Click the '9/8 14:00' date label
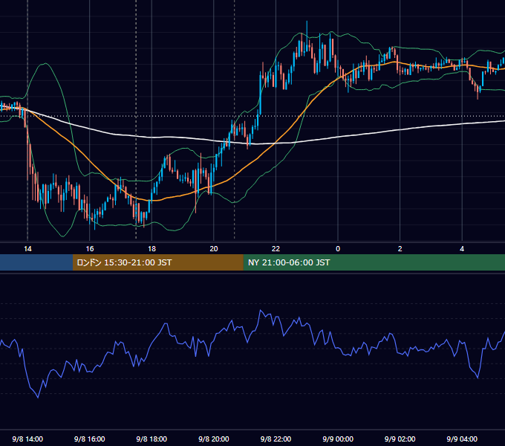 [x=27, y=439]
